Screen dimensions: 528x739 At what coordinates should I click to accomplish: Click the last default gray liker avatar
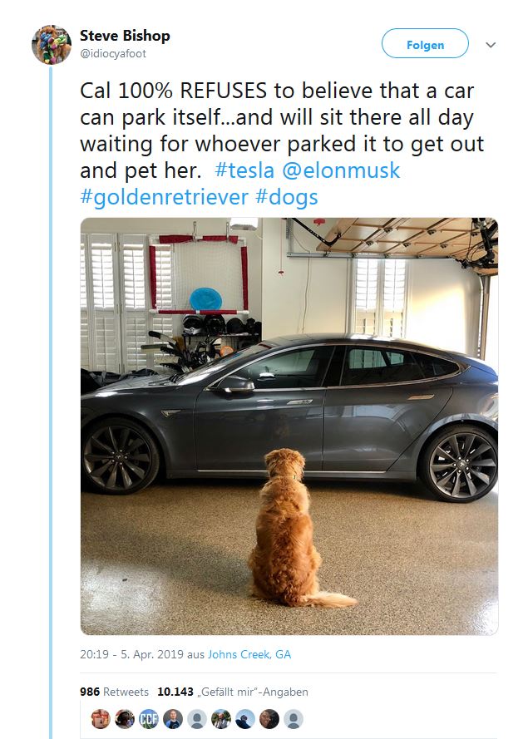pyautogui.click(x=294, y=719)
